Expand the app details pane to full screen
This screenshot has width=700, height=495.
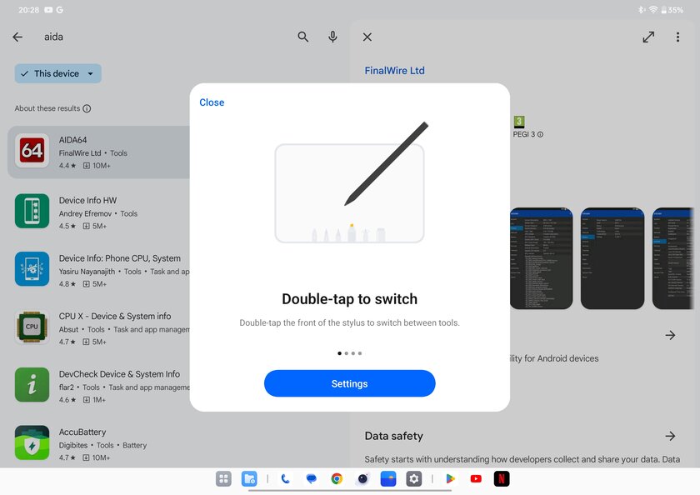[x=648, y=37]
